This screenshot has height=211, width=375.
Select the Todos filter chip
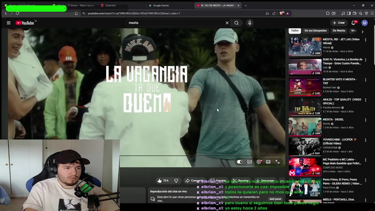coord(295,30)
